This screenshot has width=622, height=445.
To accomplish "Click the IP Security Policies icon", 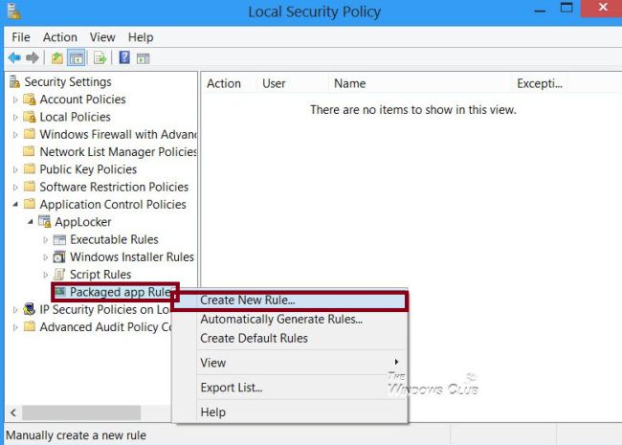I will (x=30, y=309).
